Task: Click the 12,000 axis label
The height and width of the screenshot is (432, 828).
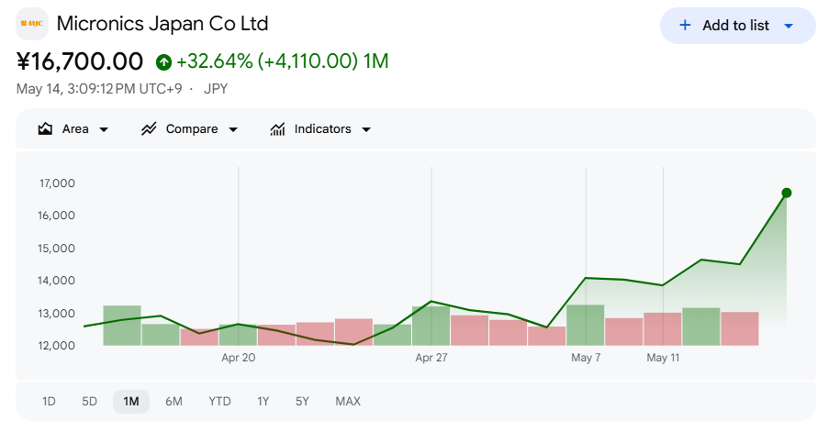Action: [x=56, y=346]
